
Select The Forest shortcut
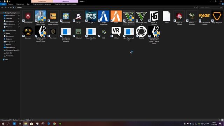pyautogui.click(x=53, y=33)
